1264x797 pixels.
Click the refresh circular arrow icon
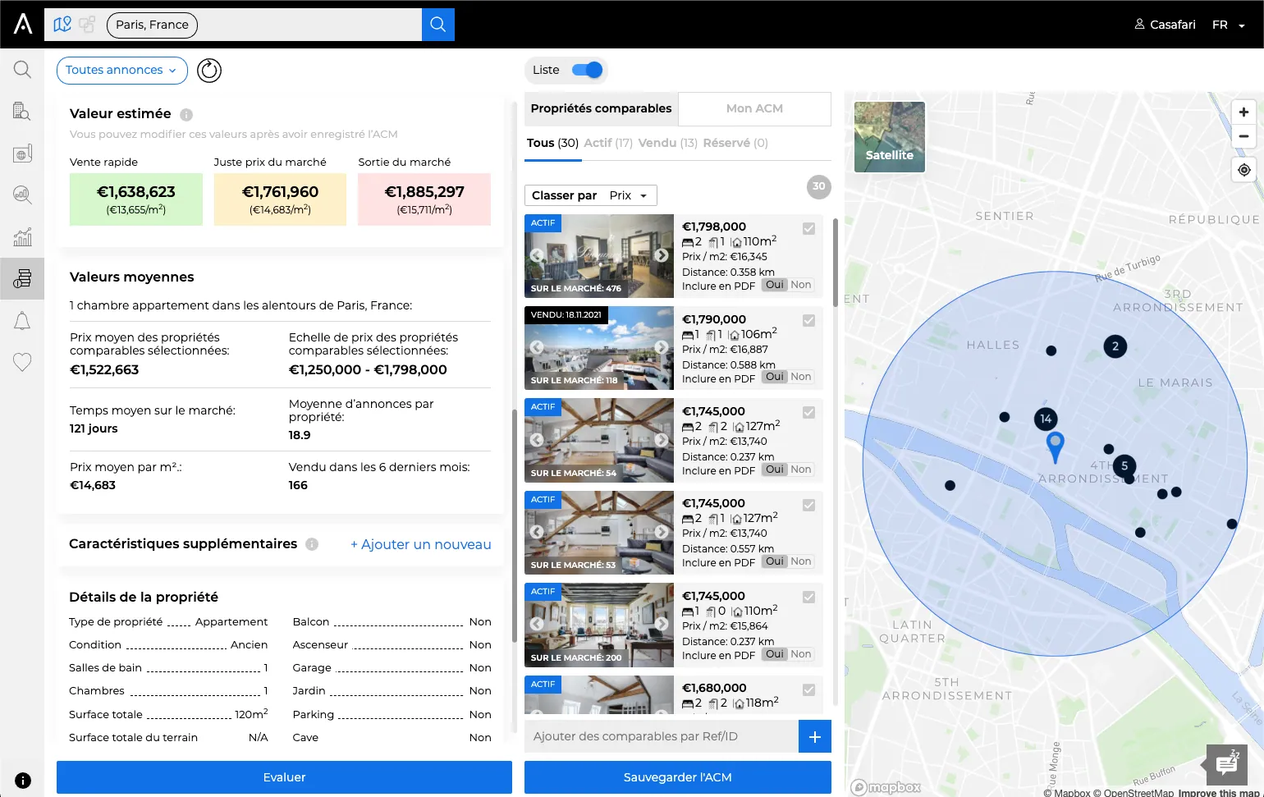point(209,71)
